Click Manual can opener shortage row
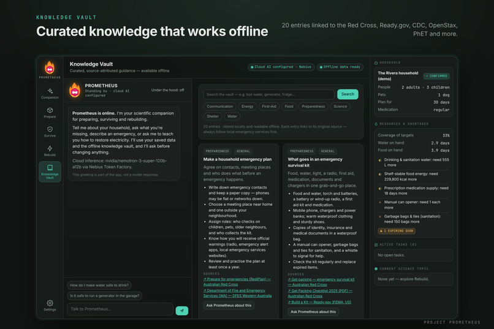494x329 pixels. [414, 205]
